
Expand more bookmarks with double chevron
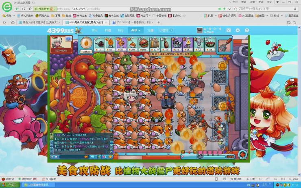click(x=184, y=15)
